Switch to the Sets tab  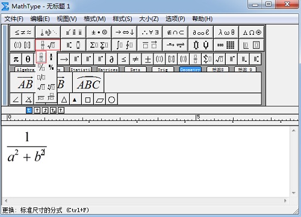coord(135,69)
